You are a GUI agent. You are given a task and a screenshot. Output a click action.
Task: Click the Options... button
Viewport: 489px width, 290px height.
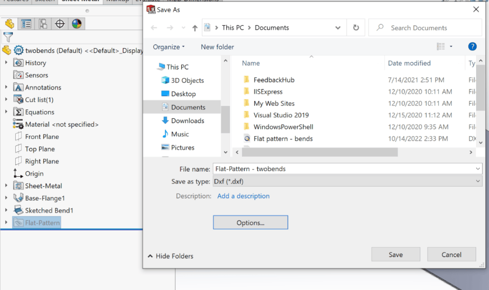pos(250,222)
